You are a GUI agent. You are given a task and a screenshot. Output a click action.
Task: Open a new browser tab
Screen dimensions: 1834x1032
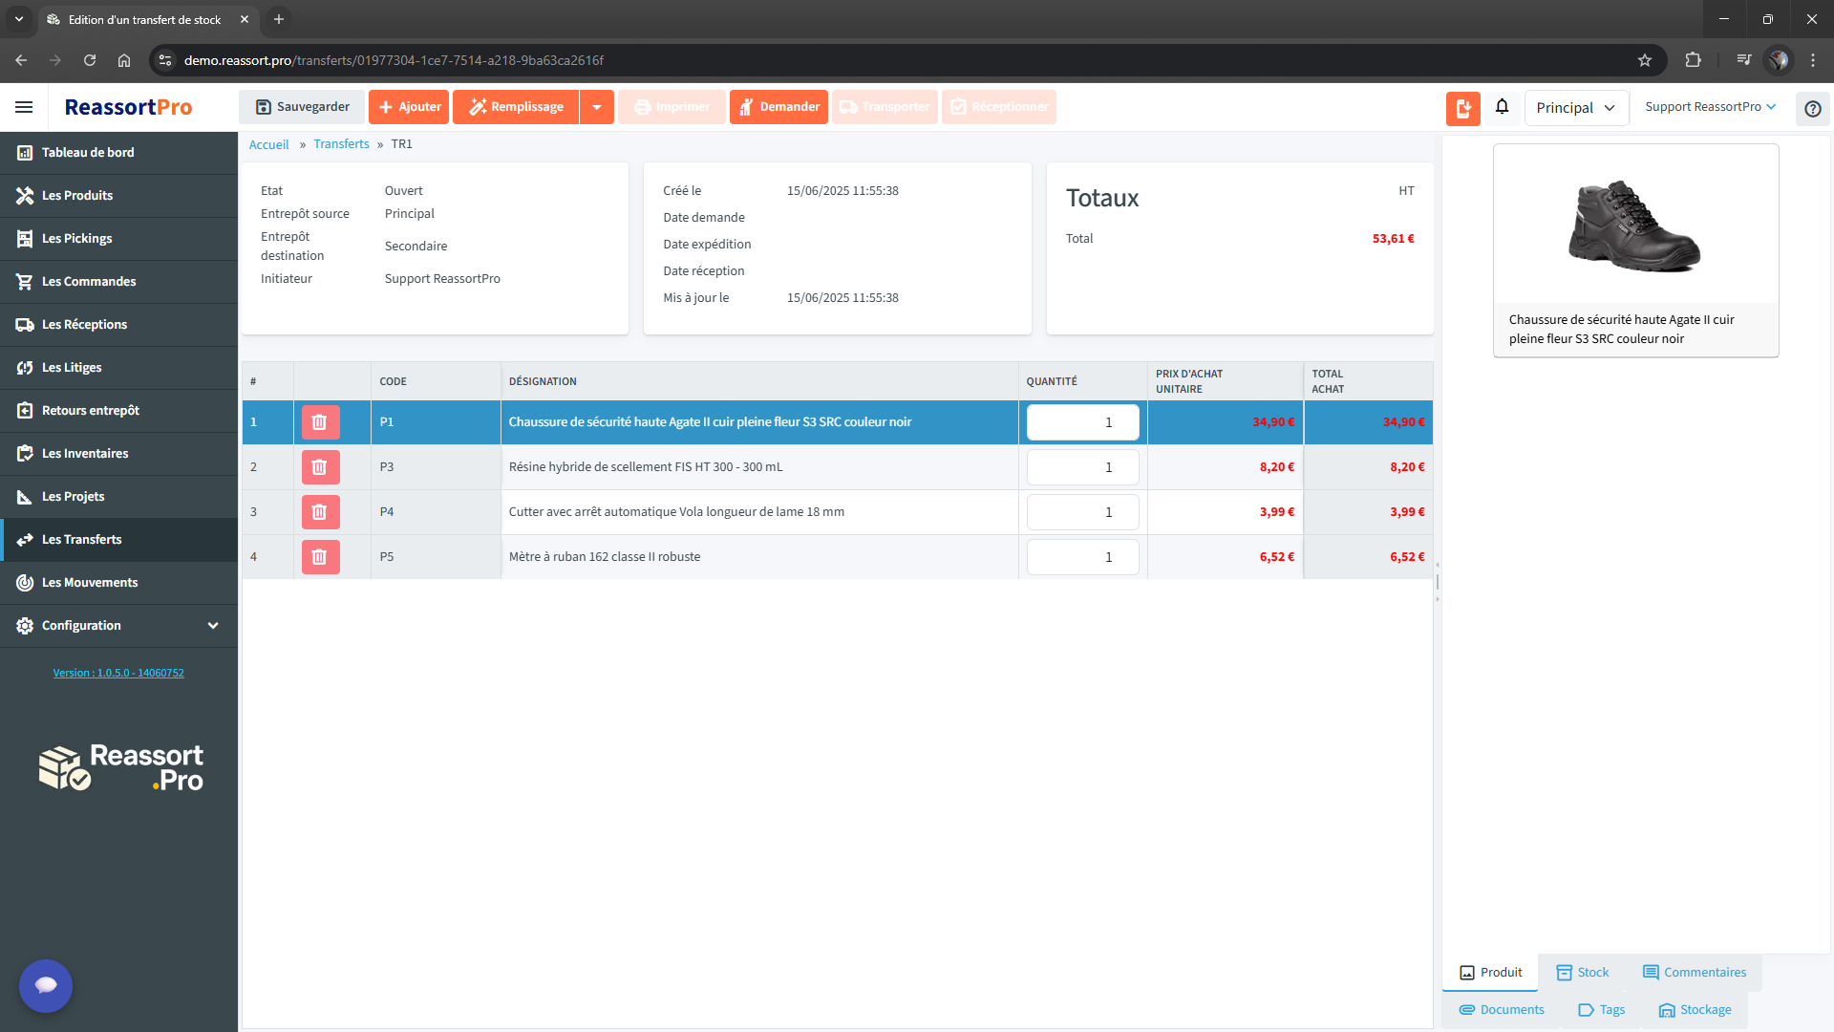tap(279, 19)
